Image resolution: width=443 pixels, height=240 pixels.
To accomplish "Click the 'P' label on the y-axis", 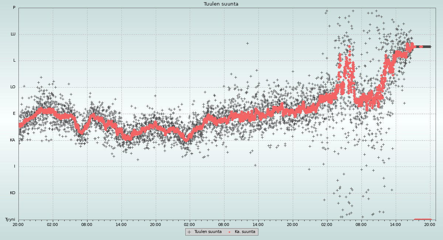I will 14,8.
